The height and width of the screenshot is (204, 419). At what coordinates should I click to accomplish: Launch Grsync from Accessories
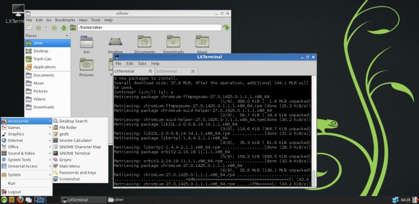tap(80, 160)
